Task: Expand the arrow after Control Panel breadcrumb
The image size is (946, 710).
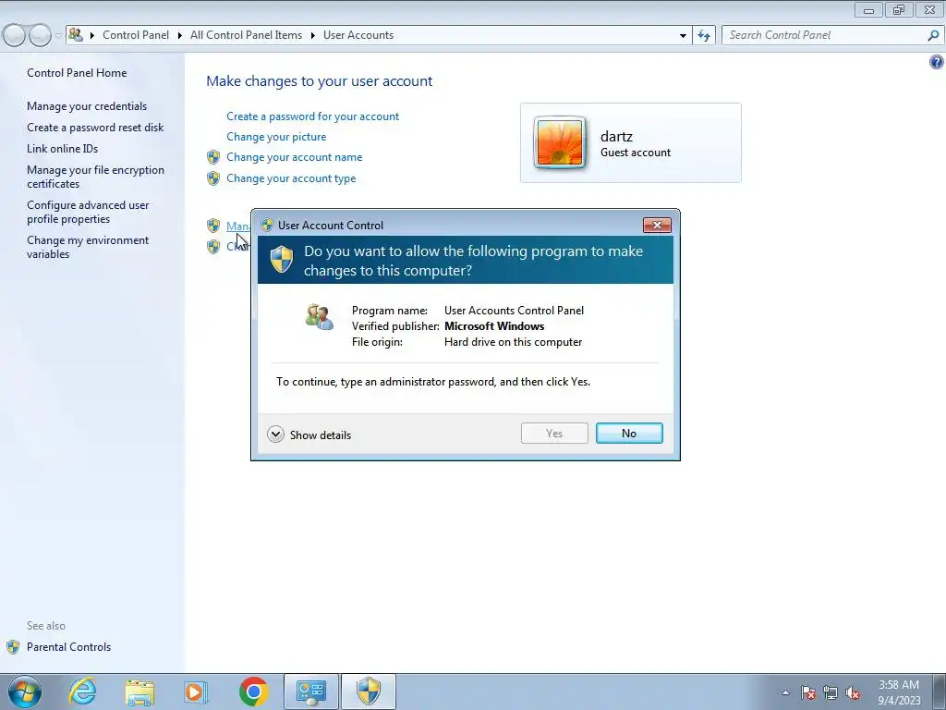Action: pyautogui.click(x=180, y=36)
